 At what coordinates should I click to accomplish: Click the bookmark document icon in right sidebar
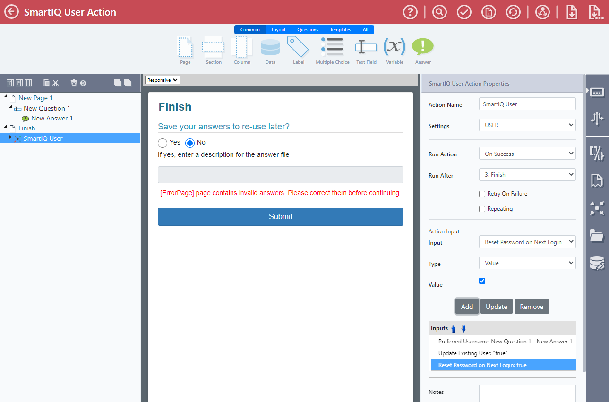pos(597,181)
